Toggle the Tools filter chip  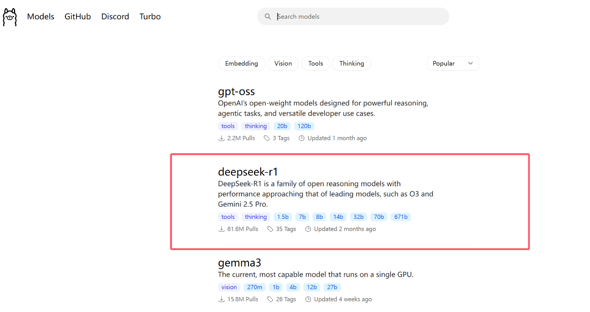tap(316, 64)
